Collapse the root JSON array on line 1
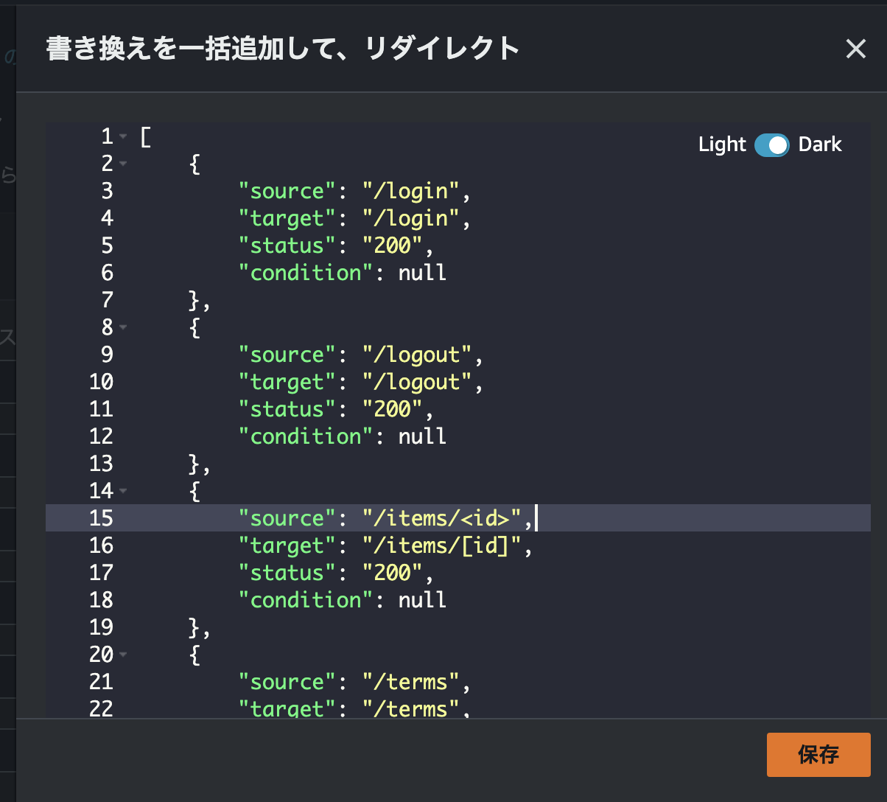The width and height of the screenshot is (887, 802). tap(125, 136)
